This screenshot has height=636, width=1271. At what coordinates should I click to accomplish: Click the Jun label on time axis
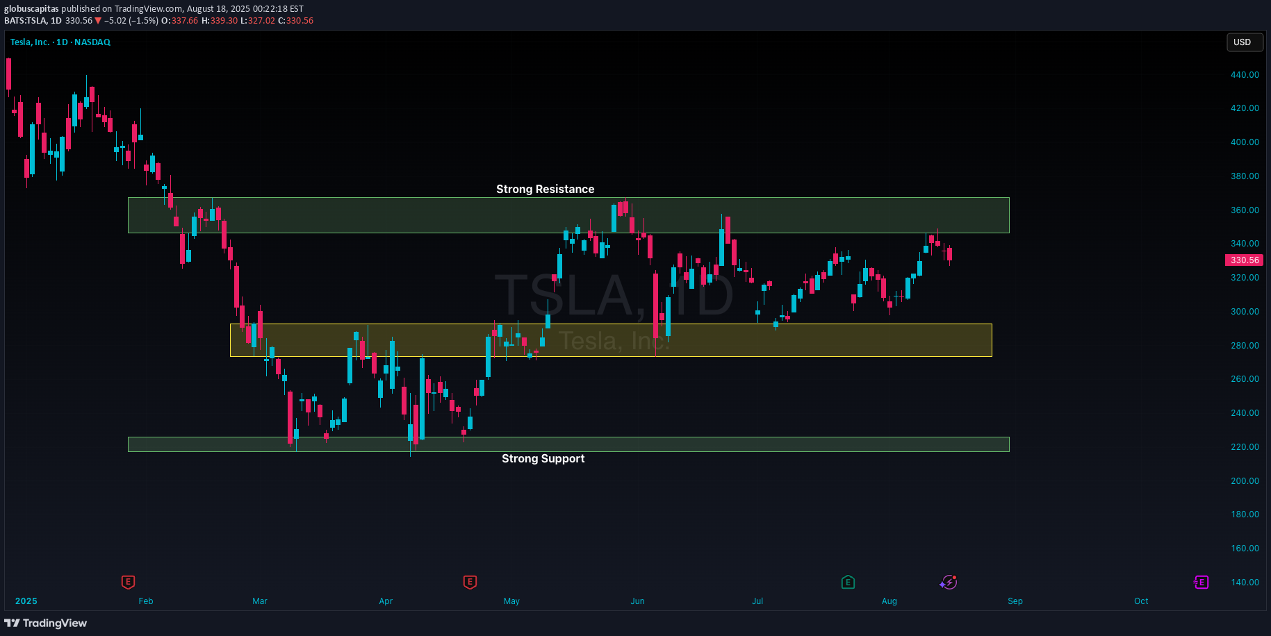[x=637, y=601]
